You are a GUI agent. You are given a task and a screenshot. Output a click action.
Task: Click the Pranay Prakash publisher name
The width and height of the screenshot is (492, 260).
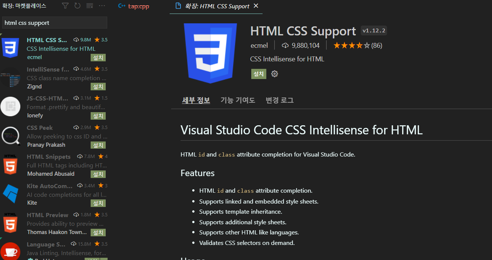[x=46, y=145]
